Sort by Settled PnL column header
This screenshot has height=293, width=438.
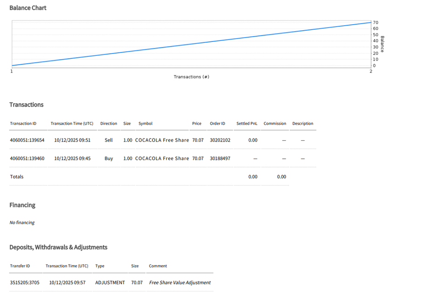click(x=246, y=123)
